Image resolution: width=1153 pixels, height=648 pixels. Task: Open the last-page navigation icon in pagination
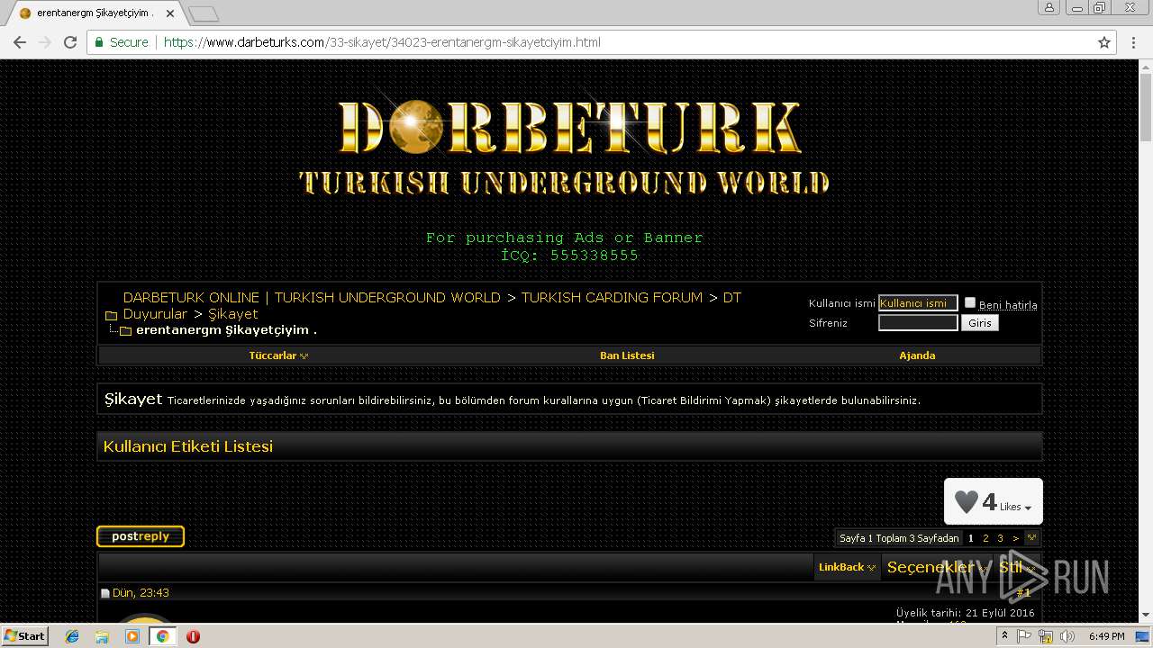click(1032, 537)
